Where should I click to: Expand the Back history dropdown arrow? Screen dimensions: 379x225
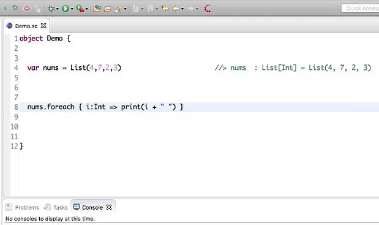[x=182, y=9]
